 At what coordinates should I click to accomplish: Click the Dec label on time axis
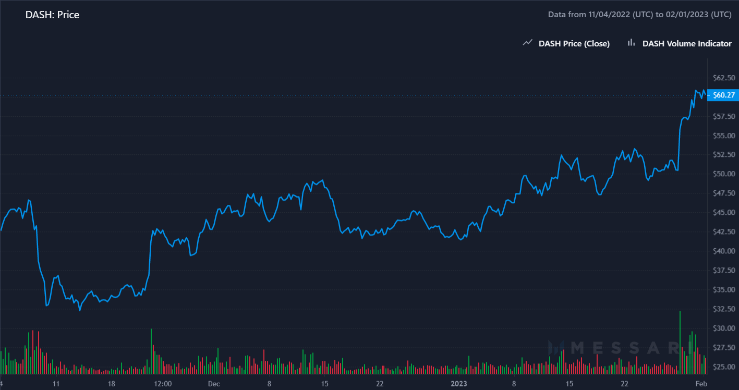click(214, 384)
